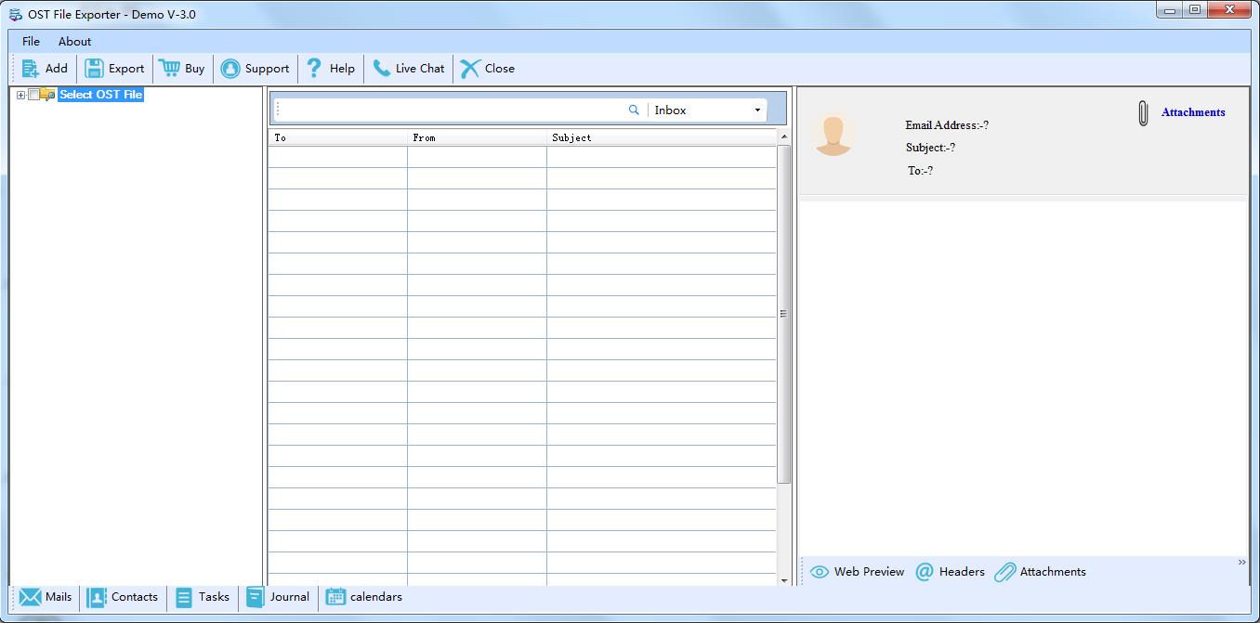Click the Subject column header
1260x623 pixels.
(661, 137)
